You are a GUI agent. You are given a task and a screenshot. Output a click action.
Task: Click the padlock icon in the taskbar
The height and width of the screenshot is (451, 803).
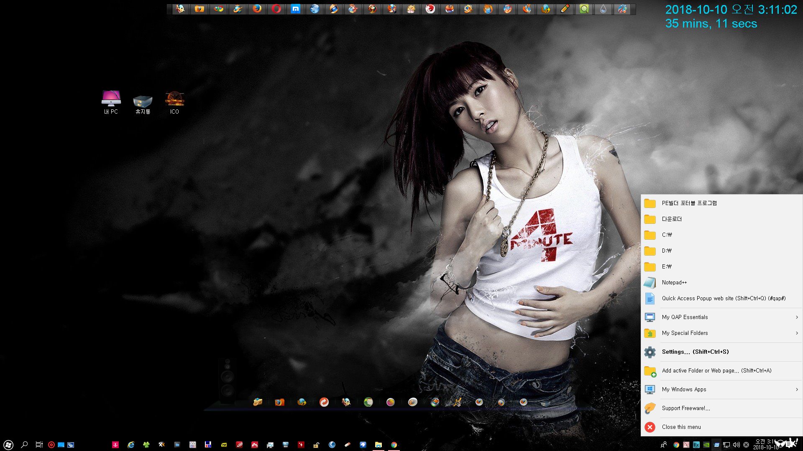[317, 445]
